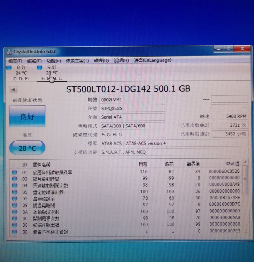This screenshot has height=262, width=254.
Task: Select the 啟動重試次數 attribute name
Action: pyautogui.click(x=46, y=212)
